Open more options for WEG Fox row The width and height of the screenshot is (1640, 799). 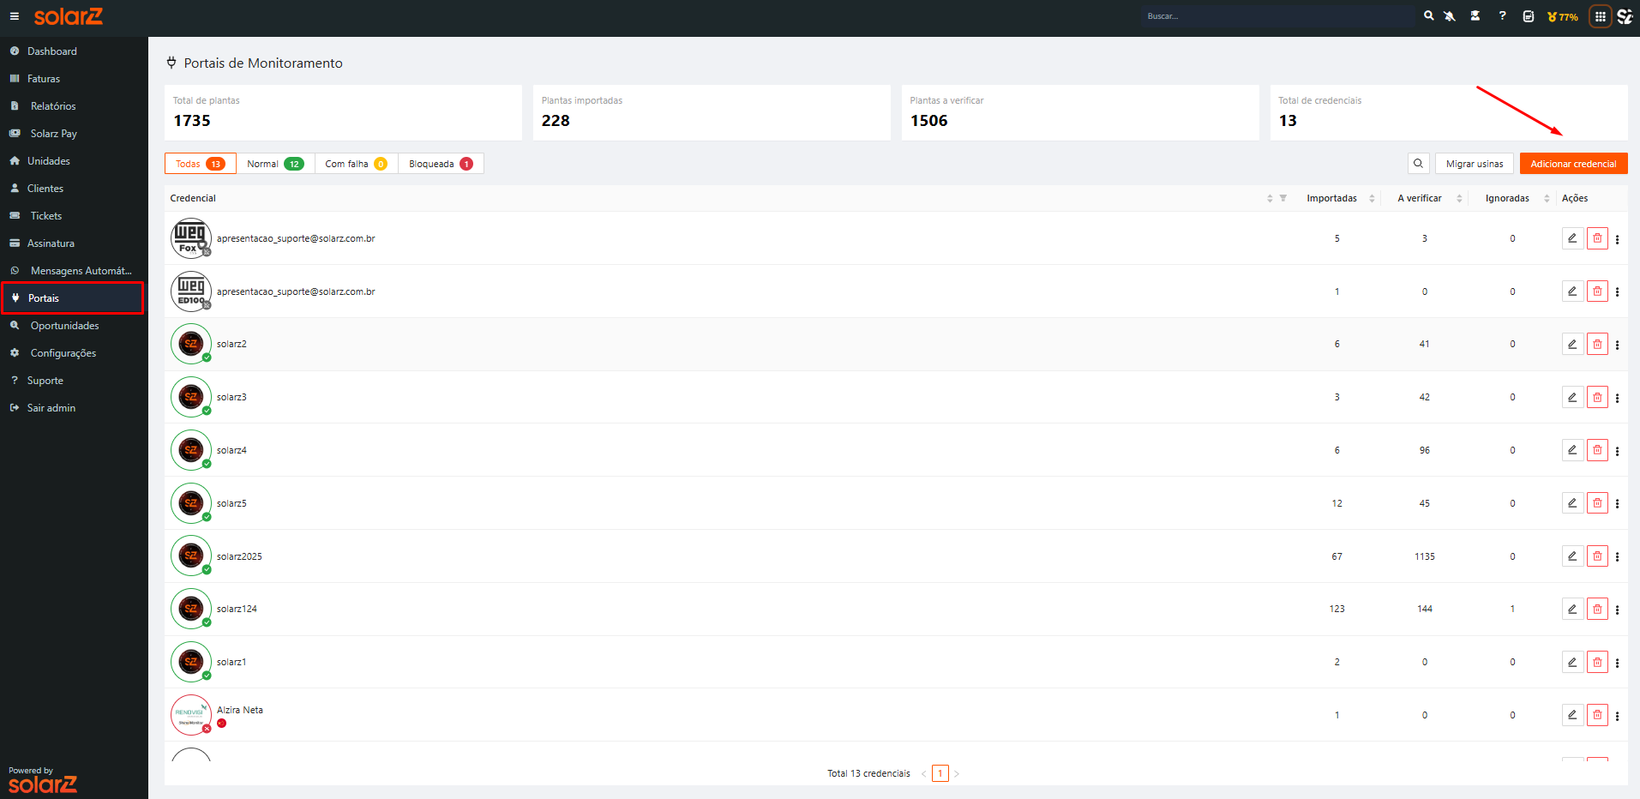pyautogui.click(x=1618, y=239)
